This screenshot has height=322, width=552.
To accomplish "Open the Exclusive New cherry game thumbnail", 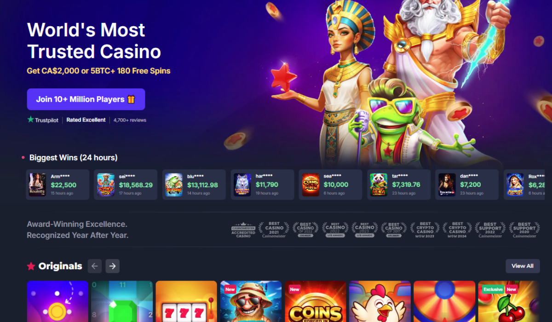I will (509, 302).
